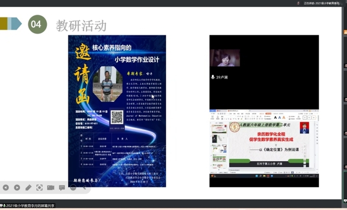347x210 pixels.
Task: Open the three-dot more options menu
Action: (73, 188)
